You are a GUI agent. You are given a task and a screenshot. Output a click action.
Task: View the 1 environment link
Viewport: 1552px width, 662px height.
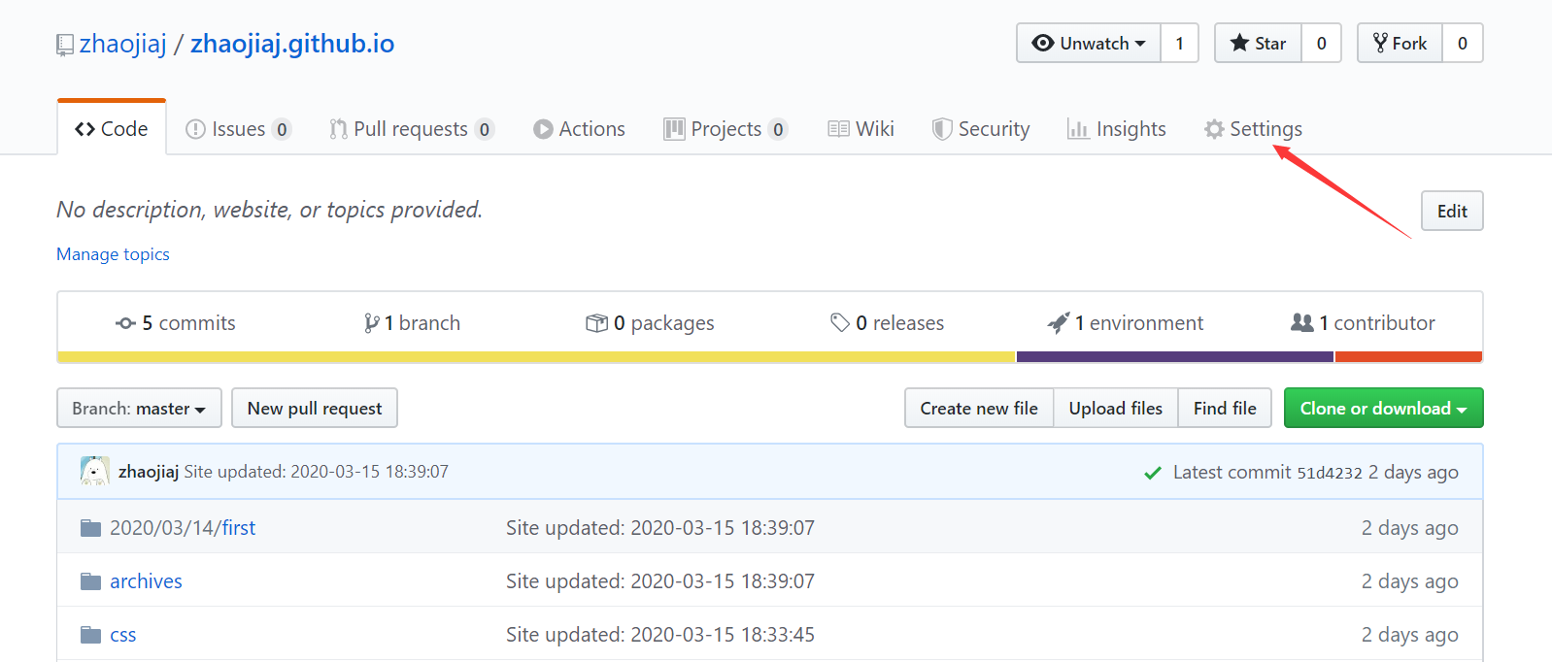point(1126,323)
